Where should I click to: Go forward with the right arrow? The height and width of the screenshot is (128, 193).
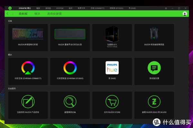point(13,13)
